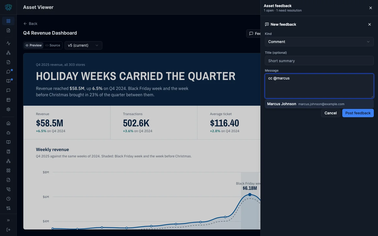
Task: Open the open-book icon with notification dot
Action: tap(8, 81)
